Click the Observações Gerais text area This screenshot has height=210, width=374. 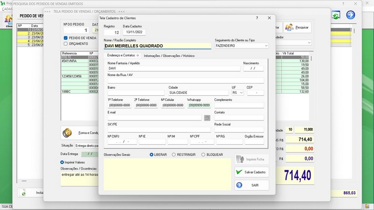click(167, 174)
